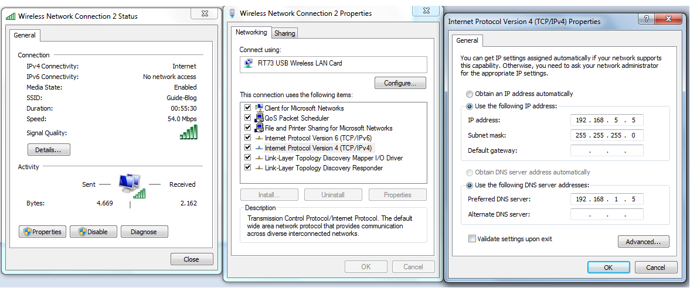Viewport: 690px width, 288px height.
Task: Click the Speed value 54.0 Mbps
Action: click(x=183, y=119)
